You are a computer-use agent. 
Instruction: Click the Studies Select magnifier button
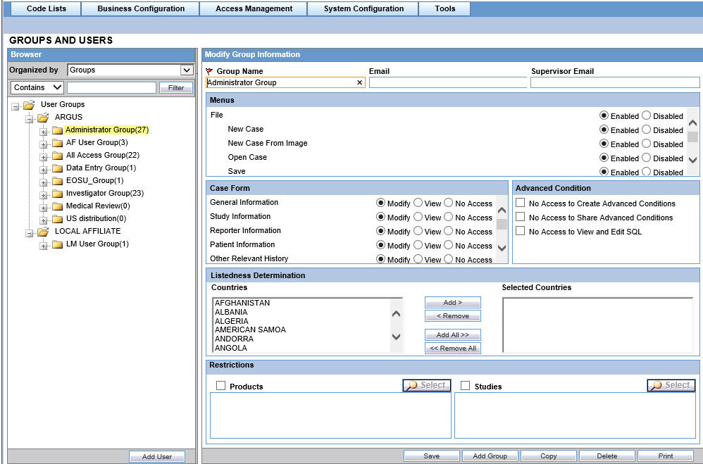[671, 385]
